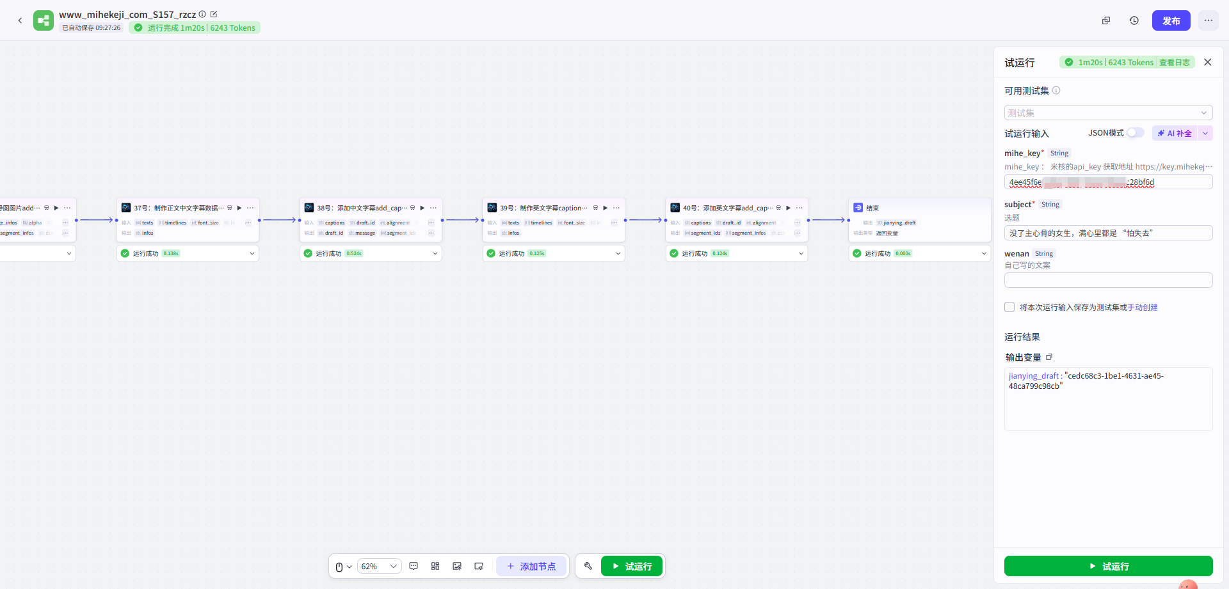Viewport: 1229px width, 589px height.
Task: Edit the workflow name with pencil icon
Action: (x=214, y=14)
